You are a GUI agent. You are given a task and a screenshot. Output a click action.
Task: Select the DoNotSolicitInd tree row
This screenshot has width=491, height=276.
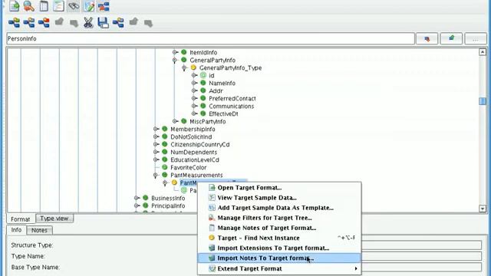click(191, 136)
